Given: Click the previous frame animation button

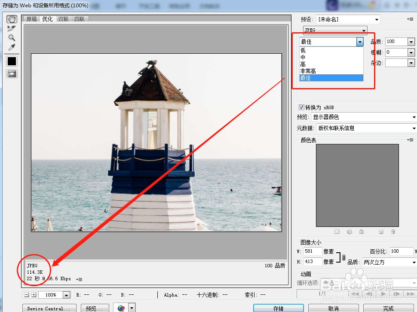Looking at the screenshot, I should click(x=368, y=294).
